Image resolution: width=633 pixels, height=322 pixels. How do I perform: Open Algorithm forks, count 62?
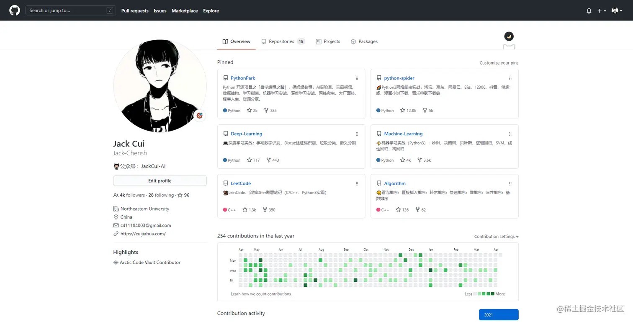(x=421, y=210)
